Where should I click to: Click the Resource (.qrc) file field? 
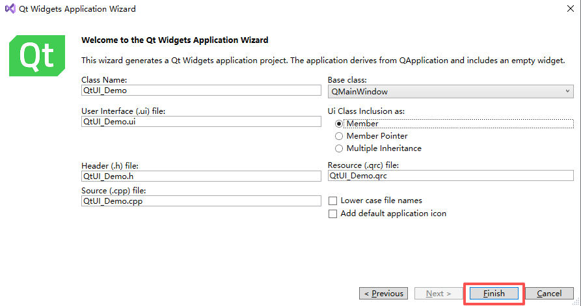451,175
